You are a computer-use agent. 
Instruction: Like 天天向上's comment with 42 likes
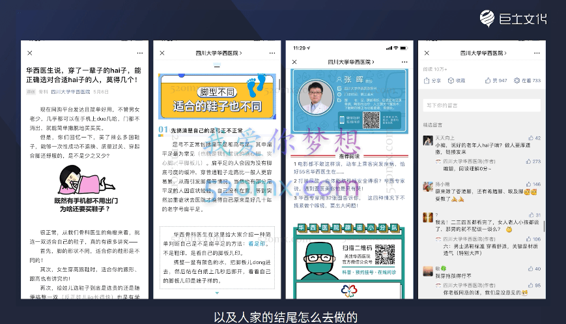[x=534, y=138]
